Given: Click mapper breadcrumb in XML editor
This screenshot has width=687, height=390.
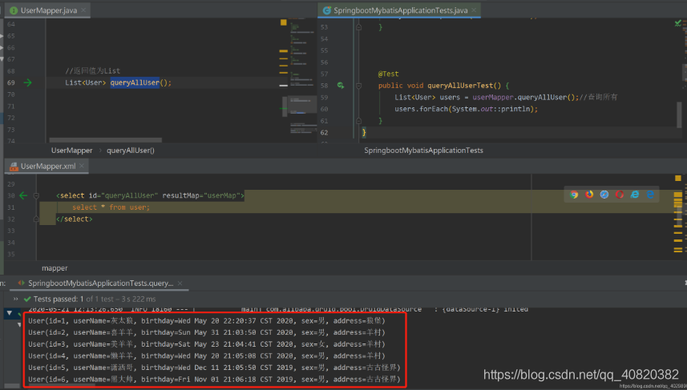Looking at the screenshot, I should tap(55, 268).
